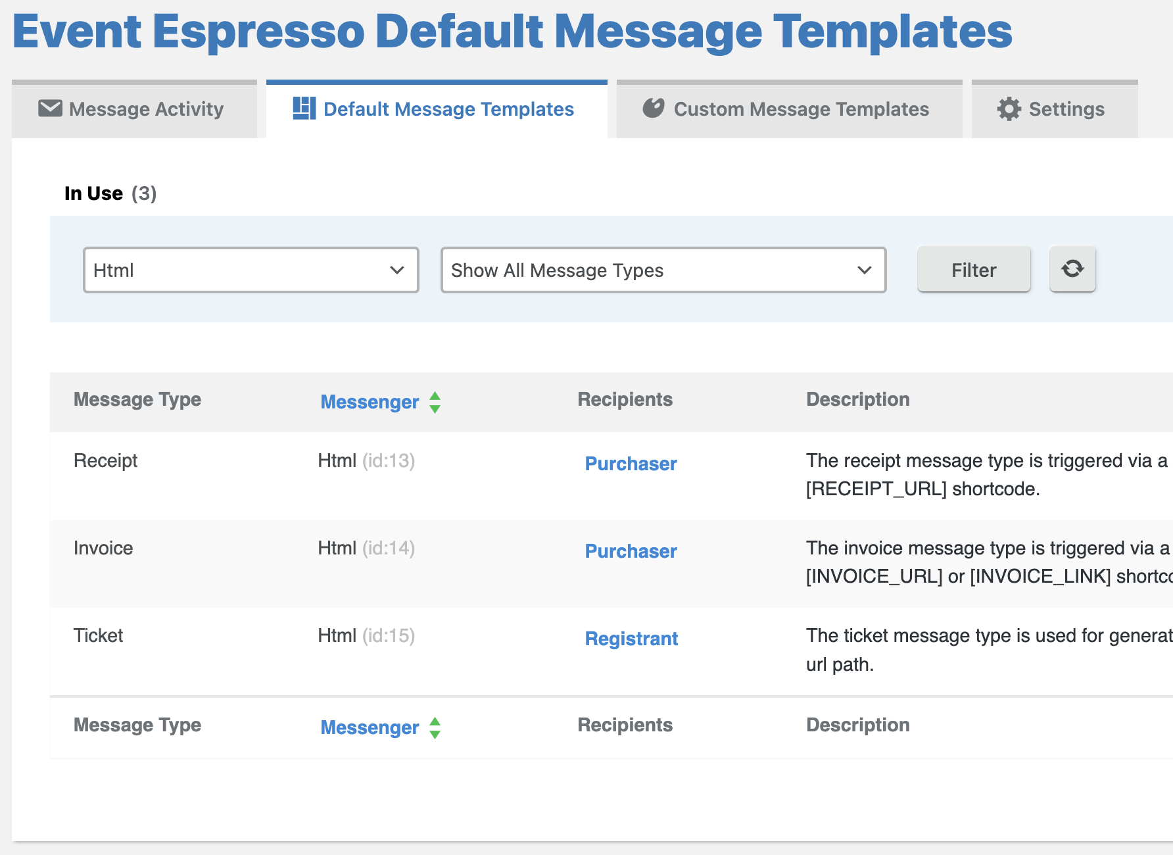Click the Message Type footer label
The height and width of the screenshot is (855, 1173).
point(137,725)
